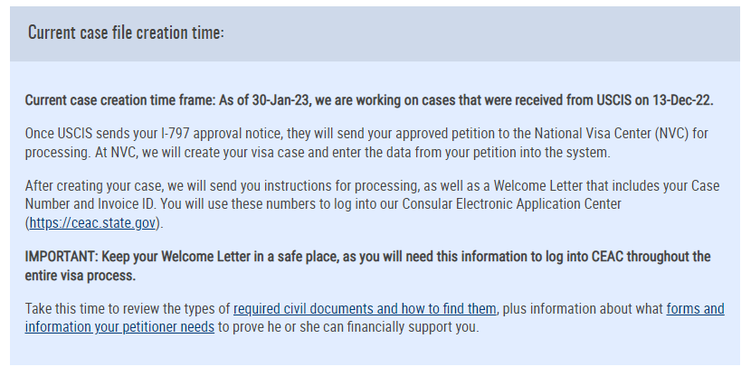Select the bold 'entire visa process.' text
751x376 pixels.
pos(80,276)
